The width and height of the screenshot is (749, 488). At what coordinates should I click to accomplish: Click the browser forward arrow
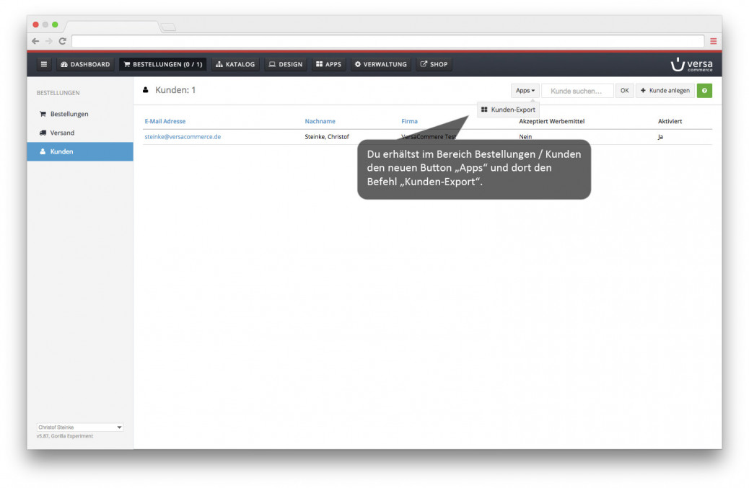tap(49, 41)
